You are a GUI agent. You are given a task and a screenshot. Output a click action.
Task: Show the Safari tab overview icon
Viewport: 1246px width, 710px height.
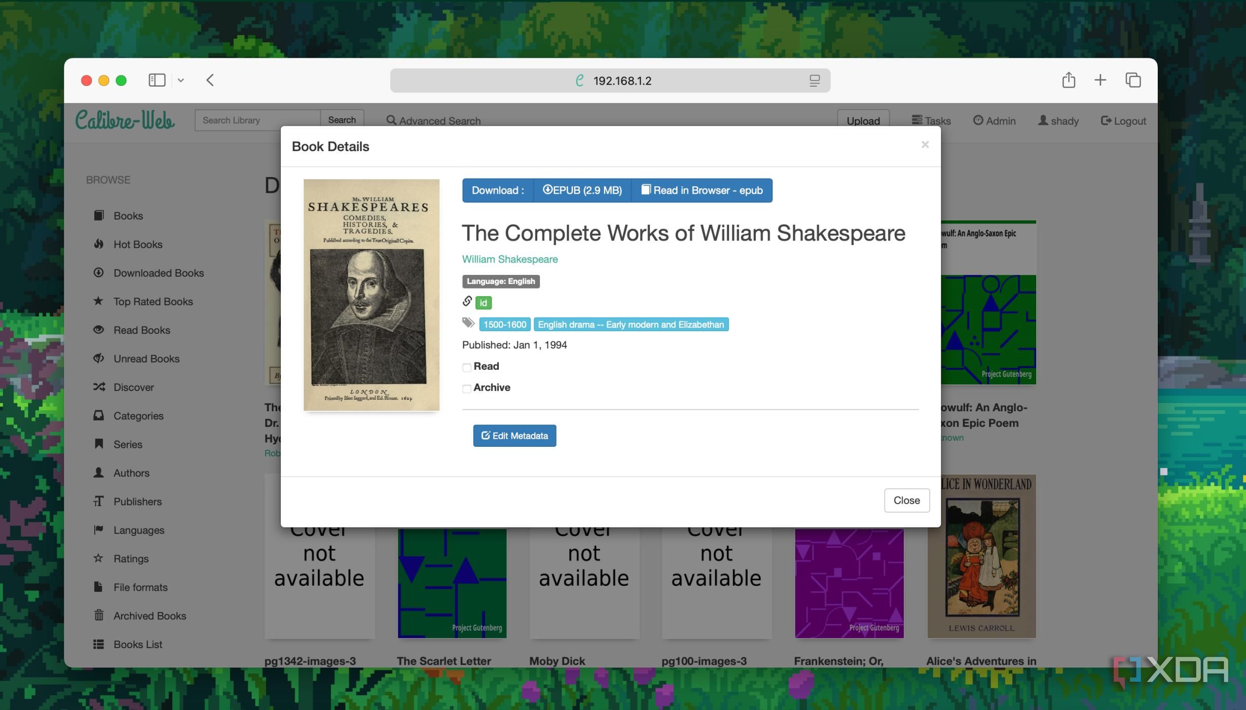[1133, 80]
